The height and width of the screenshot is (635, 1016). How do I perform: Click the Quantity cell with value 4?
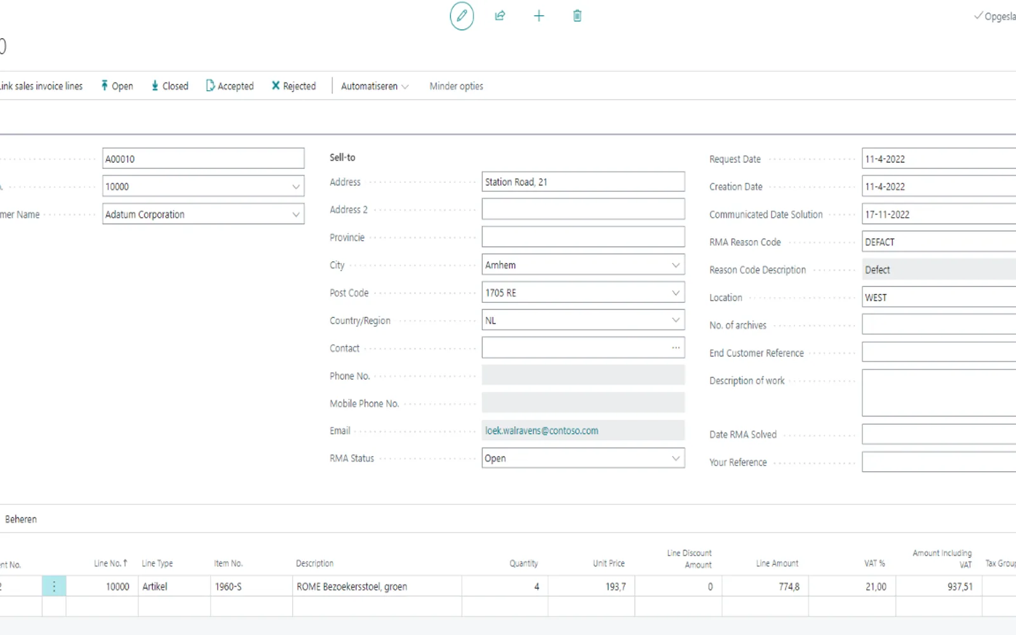[x=505, y=587]
